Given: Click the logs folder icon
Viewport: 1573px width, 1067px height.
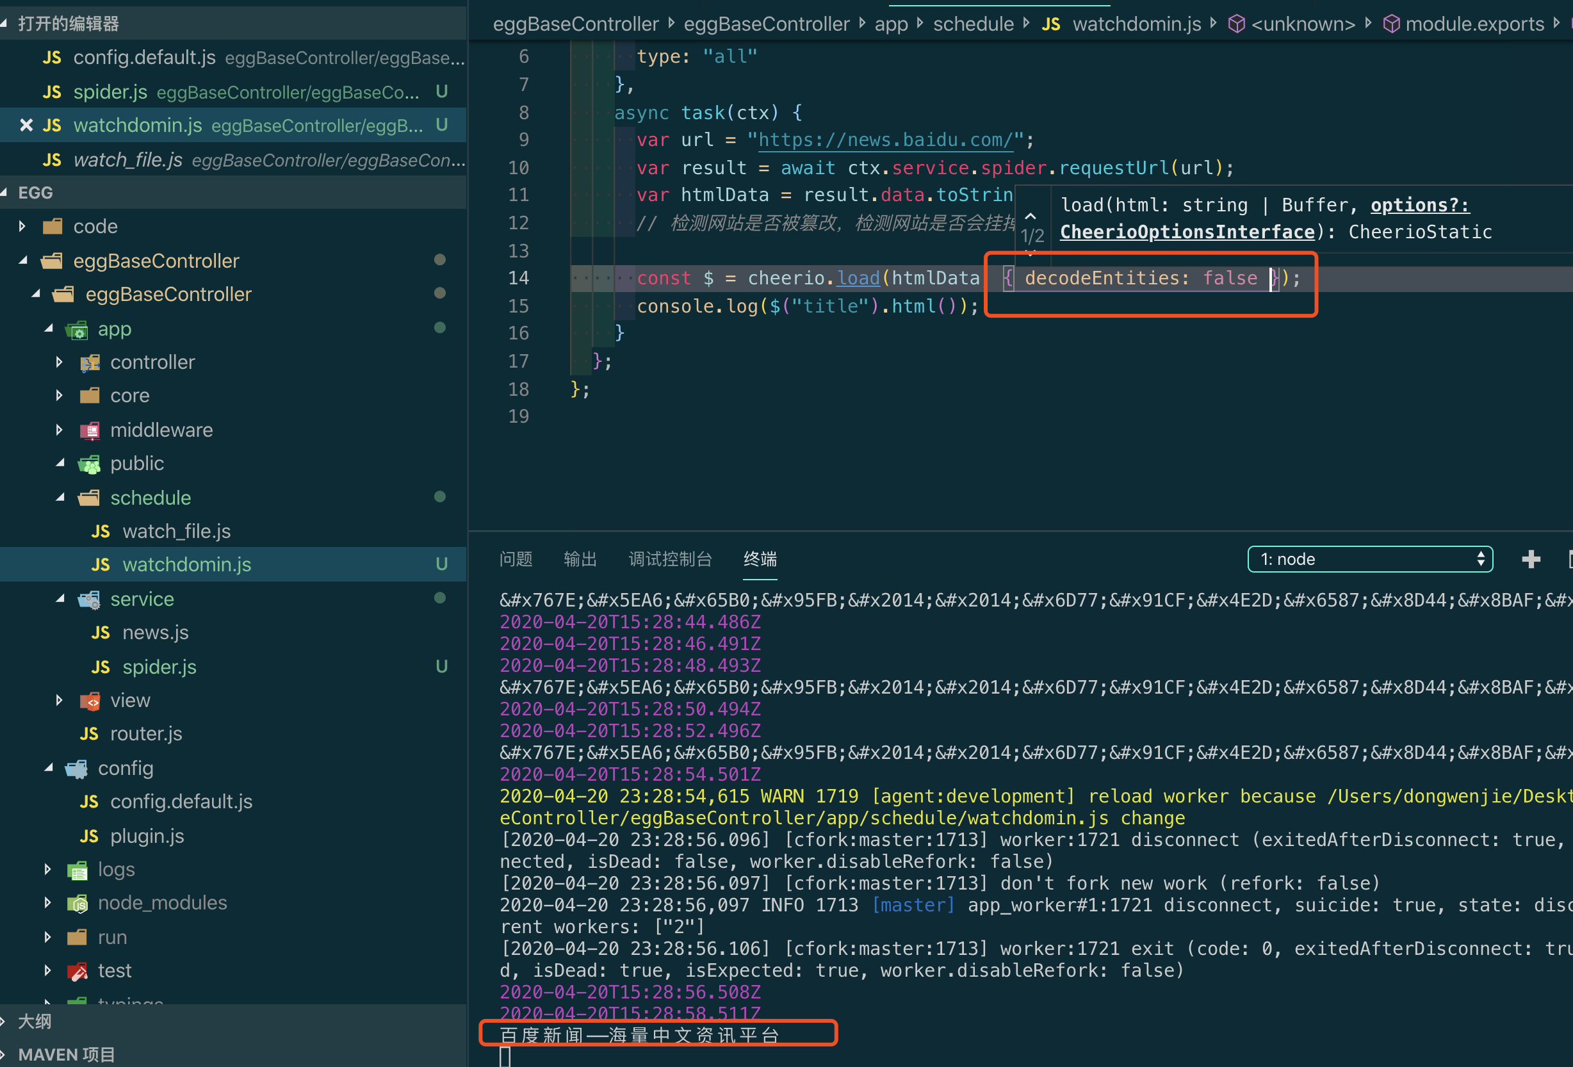Looking at the screenshot, I should pos(77,870).
